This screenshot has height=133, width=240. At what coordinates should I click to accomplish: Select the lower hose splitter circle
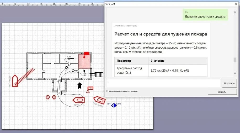coord(73,71)
